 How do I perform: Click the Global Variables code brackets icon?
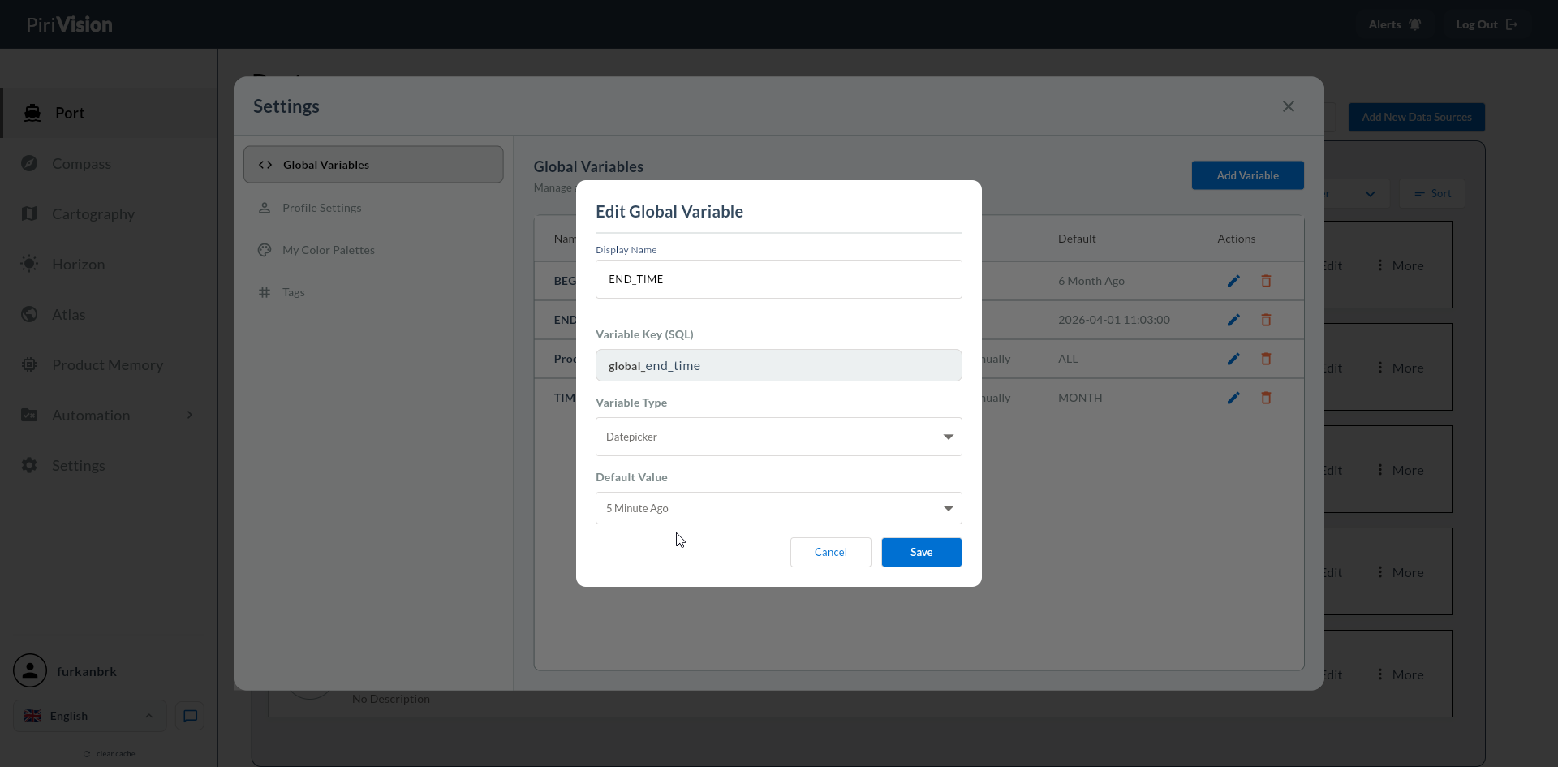click(x=265, y=165)
